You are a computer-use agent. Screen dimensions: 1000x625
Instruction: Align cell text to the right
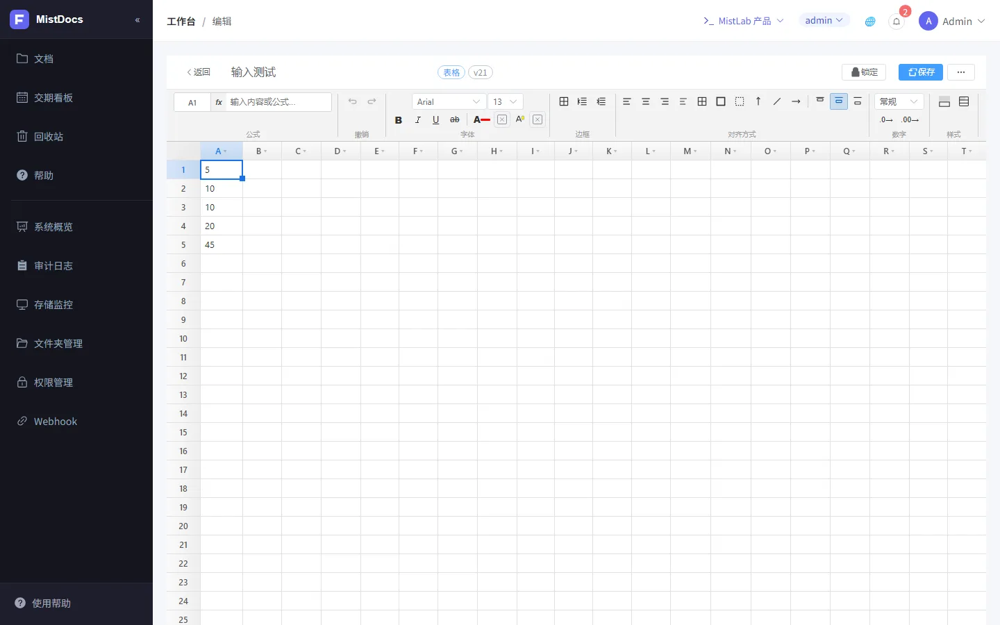(x=665, y=101)
